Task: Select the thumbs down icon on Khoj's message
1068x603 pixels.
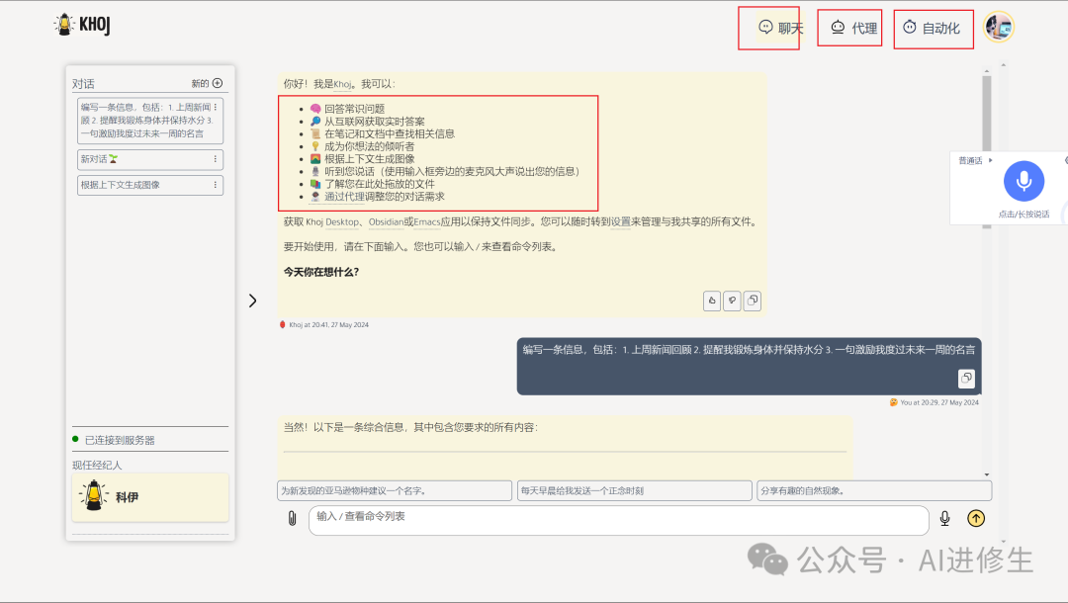Action: tap(732, 301)
